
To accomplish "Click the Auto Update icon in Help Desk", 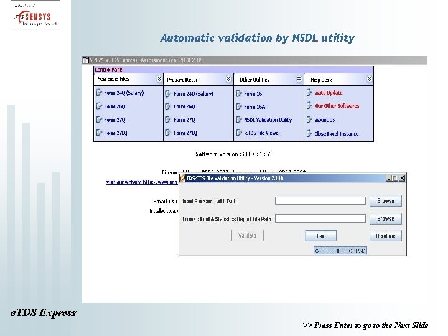I will click(x=309, y=93).
